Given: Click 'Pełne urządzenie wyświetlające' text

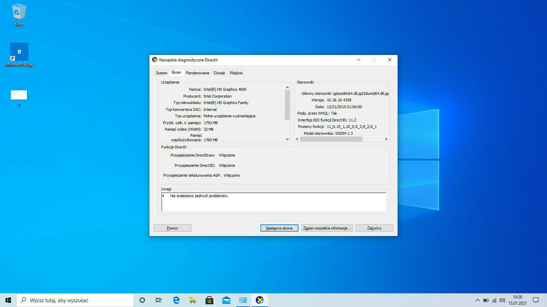Looking at the screenshot, I should point(229,116).
